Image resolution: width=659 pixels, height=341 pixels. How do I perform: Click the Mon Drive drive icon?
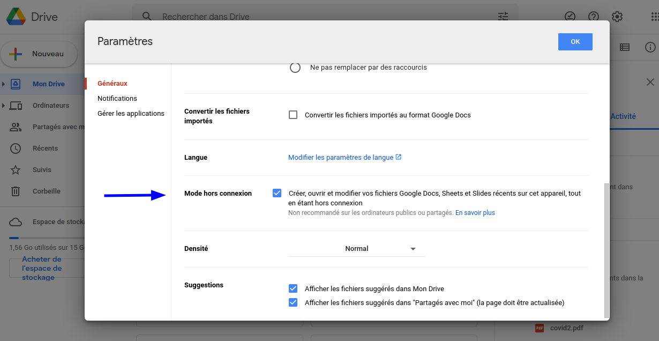coord(16,84)
